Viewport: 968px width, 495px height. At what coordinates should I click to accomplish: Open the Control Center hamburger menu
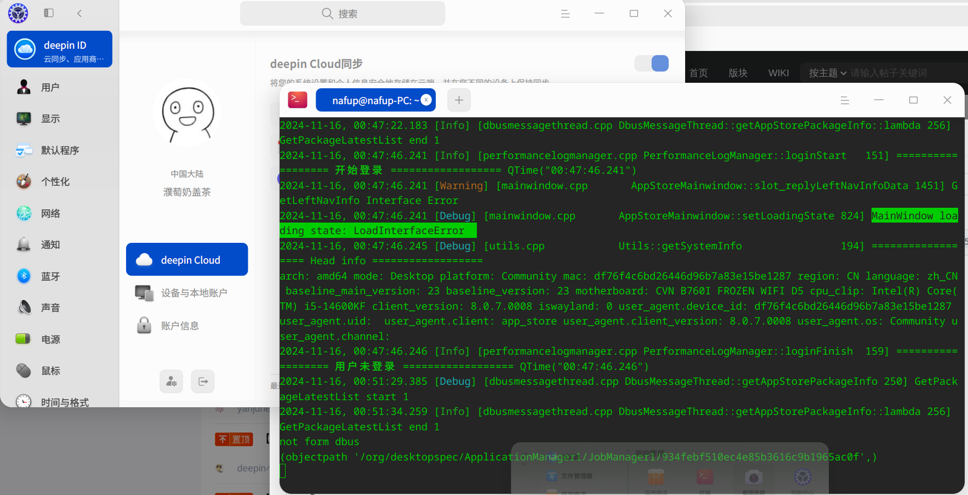click(565, 14)
